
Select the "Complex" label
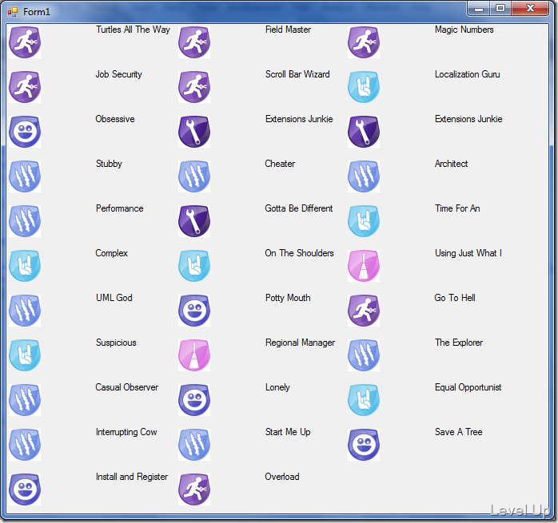click(111, 253)
